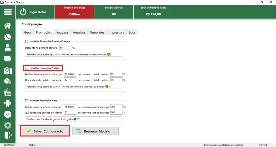Click the Sessões Abertas counter panel

(114, 12)
